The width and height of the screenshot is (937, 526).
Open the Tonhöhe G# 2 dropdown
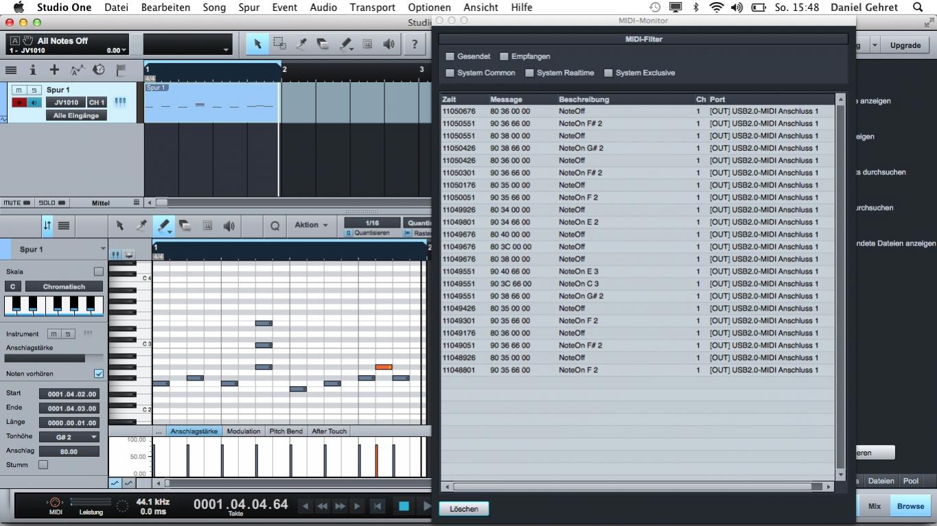pyautogui.click(x=69, y=437)
